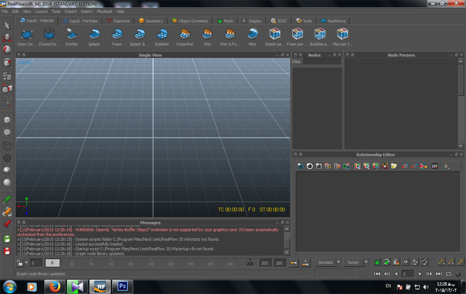Click the Simulate button
466x294 pixels.
325,262
